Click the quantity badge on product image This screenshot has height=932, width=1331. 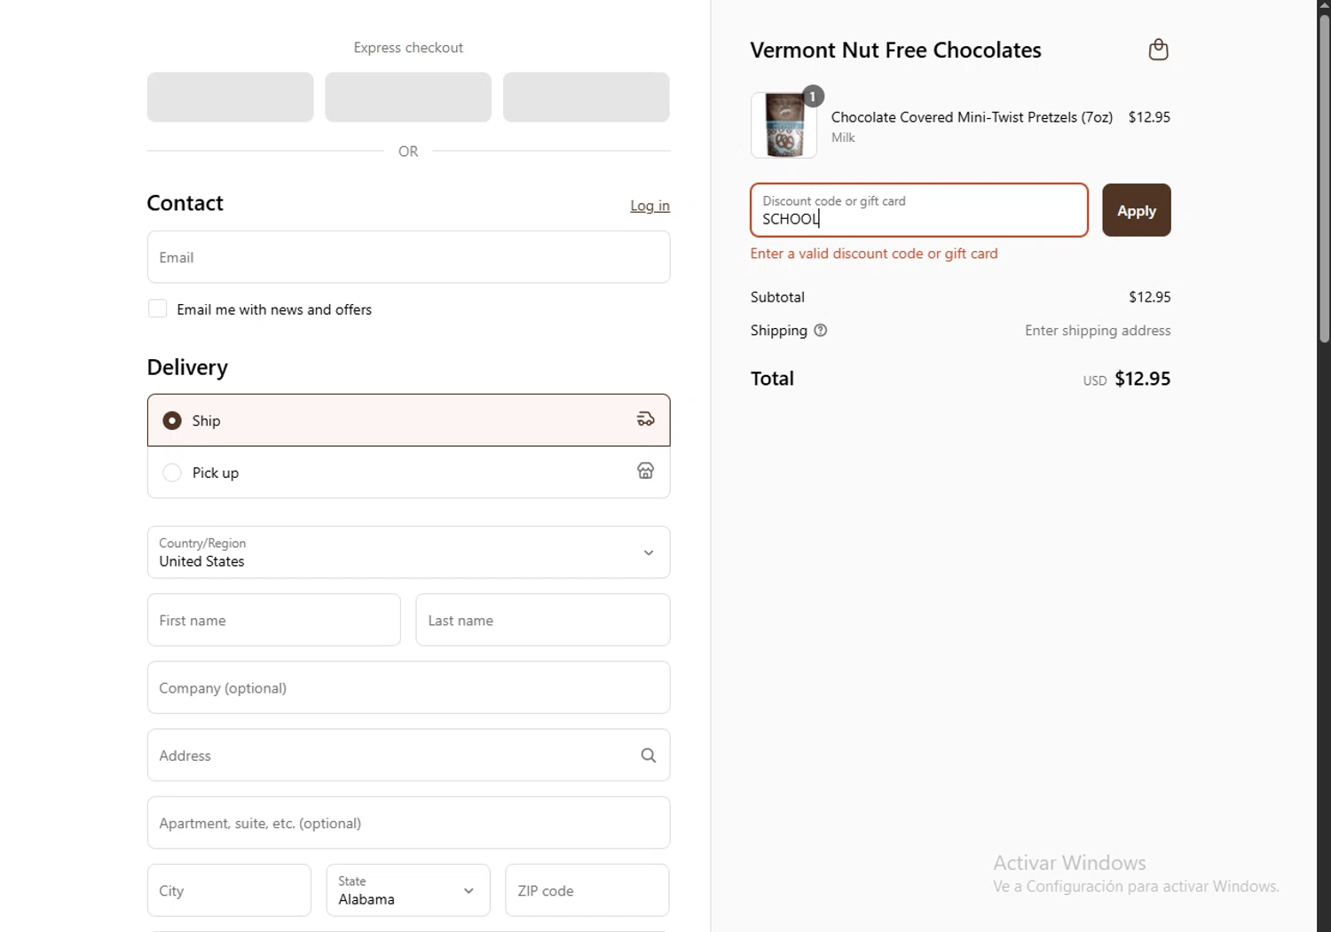point(813,96)
